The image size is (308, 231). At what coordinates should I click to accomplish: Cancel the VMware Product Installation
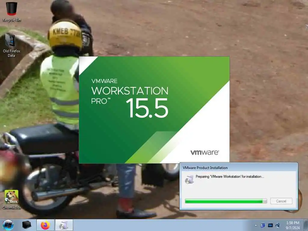281,201
